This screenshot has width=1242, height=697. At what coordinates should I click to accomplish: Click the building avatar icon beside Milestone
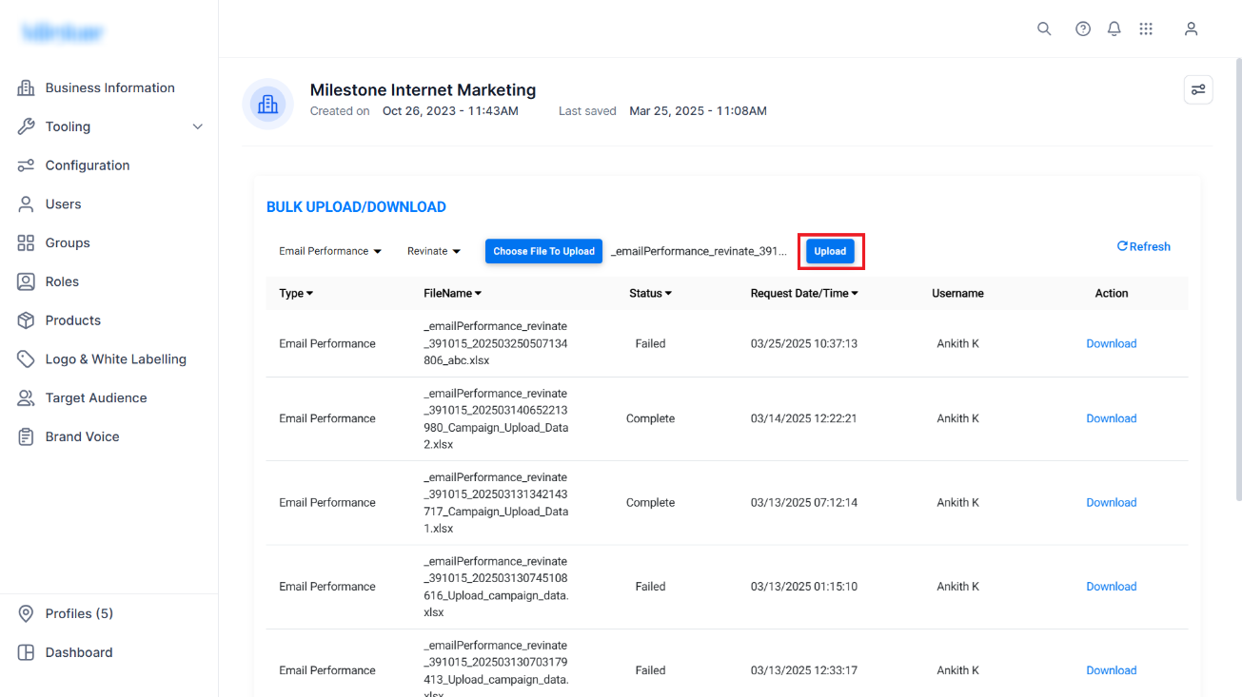267,104
